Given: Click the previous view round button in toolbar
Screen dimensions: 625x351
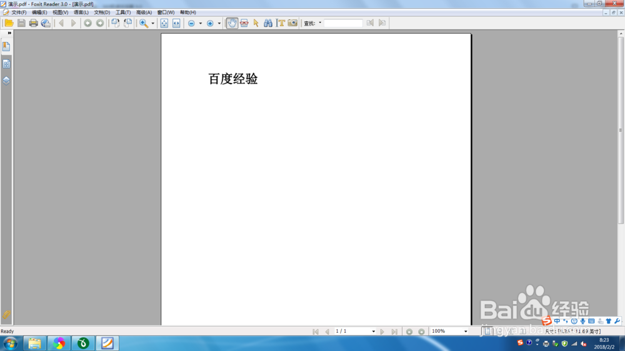Looking at the screenshot, I should click(x=87, y=23).
